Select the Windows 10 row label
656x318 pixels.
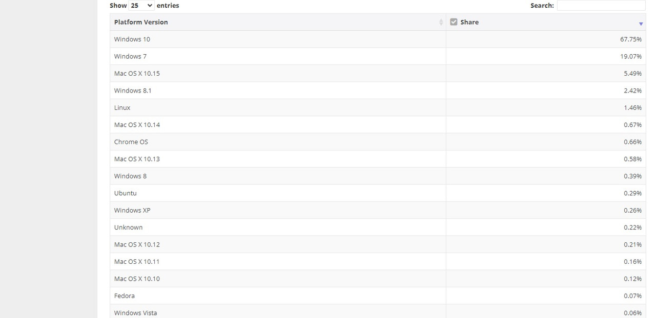132,39
